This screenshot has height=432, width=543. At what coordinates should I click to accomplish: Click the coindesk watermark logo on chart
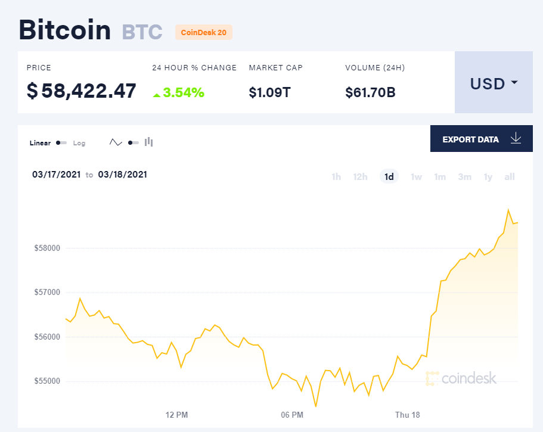461,378
